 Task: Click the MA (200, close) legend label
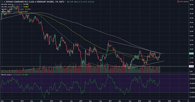[6, 4]
